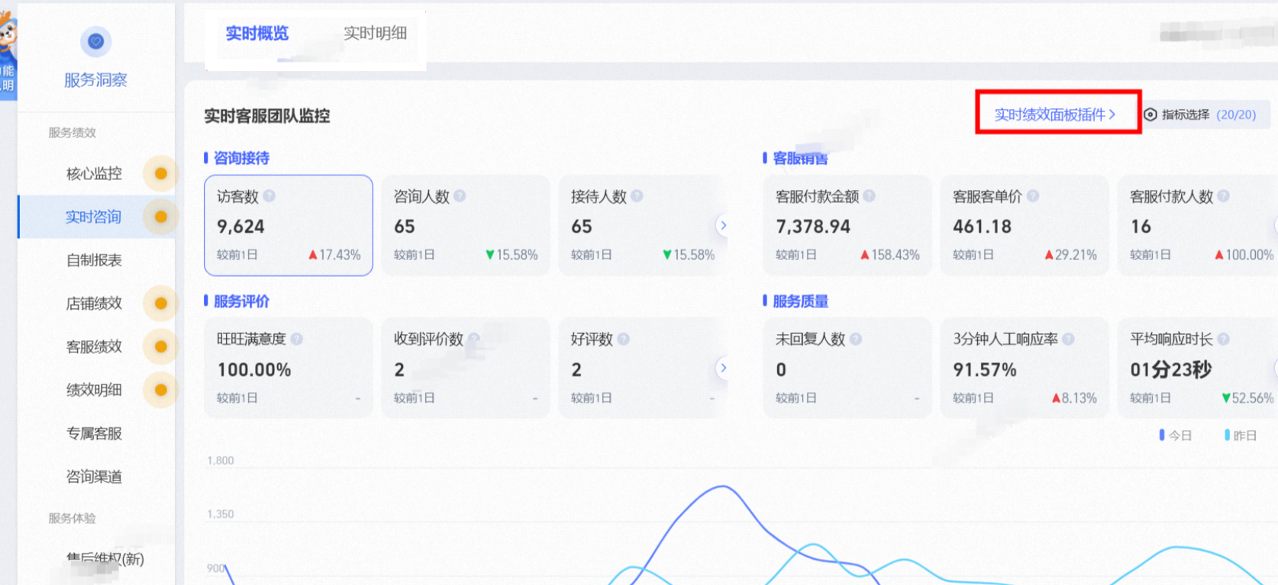The image size is (1278, 585).
Task: Select the 好评数 metric card
Action: click(x=643, y=368)
